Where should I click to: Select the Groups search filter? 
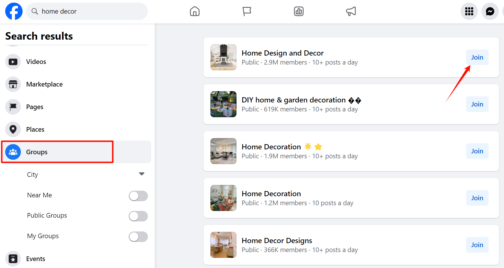click(x=37, y=152)
